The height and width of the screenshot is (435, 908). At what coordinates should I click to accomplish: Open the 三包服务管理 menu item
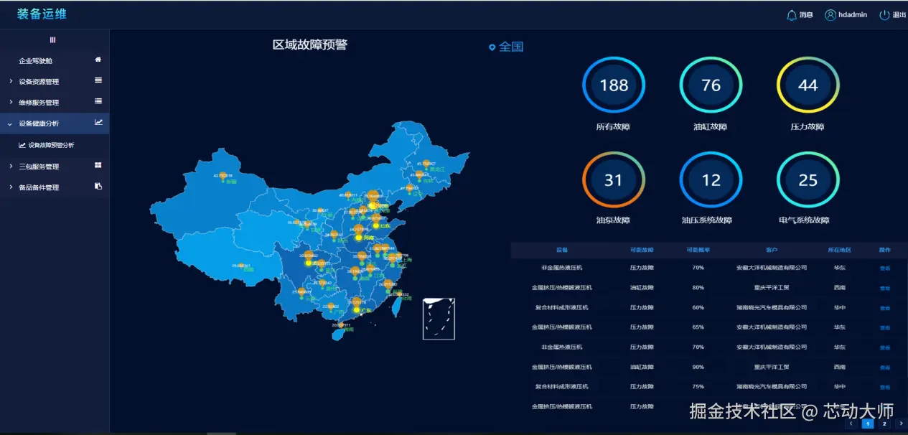point(55,166)
